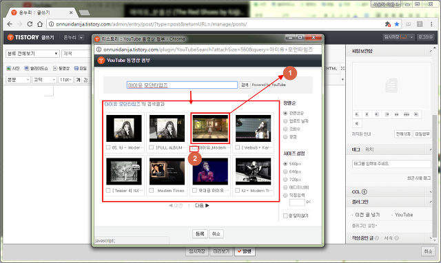
Task: Insert video with 동영상 icon
Action: tap(61, 68)
